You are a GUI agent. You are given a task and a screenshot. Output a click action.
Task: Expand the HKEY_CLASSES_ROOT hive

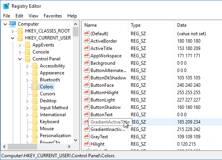pos(13,31)
